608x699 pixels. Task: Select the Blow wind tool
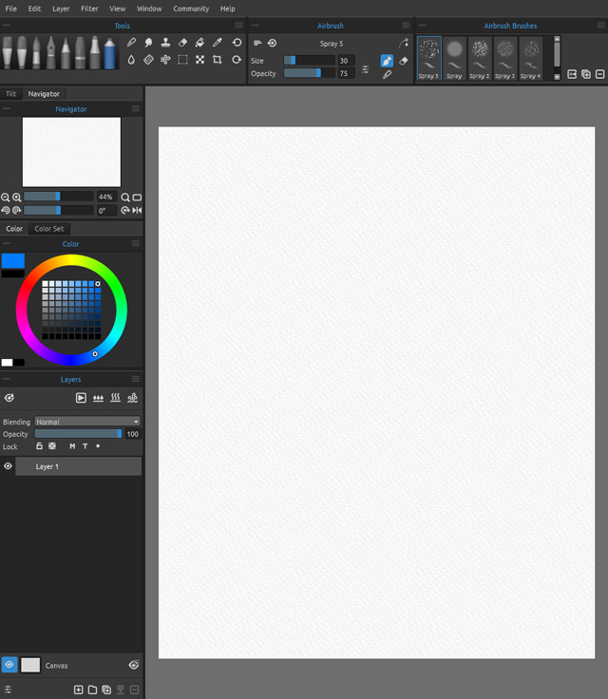tap(165, 59)
